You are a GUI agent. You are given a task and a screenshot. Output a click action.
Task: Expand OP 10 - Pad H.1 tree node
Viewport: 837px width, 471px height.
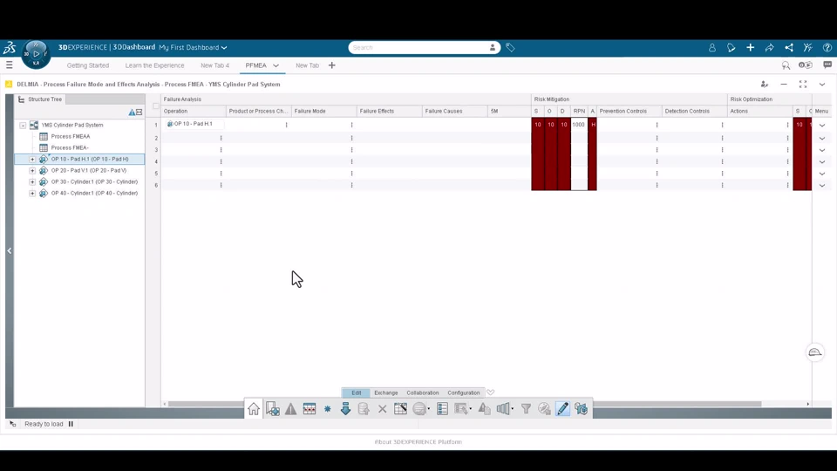click(32, 159)
